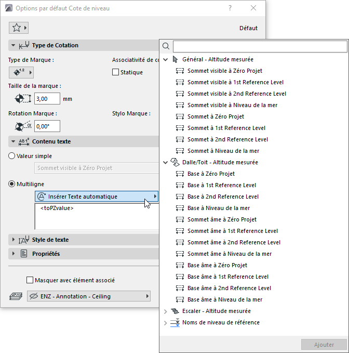
Task: Choose Sommet visible à 1st Reference Level
Action: coord(235,82)
